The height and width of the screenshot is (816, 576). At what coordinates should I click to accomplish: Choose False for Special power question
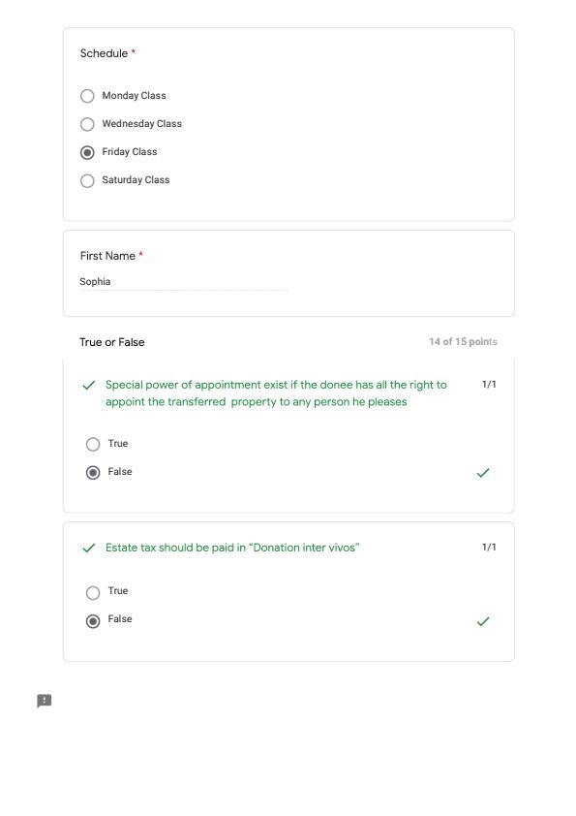tap(93, 473)
